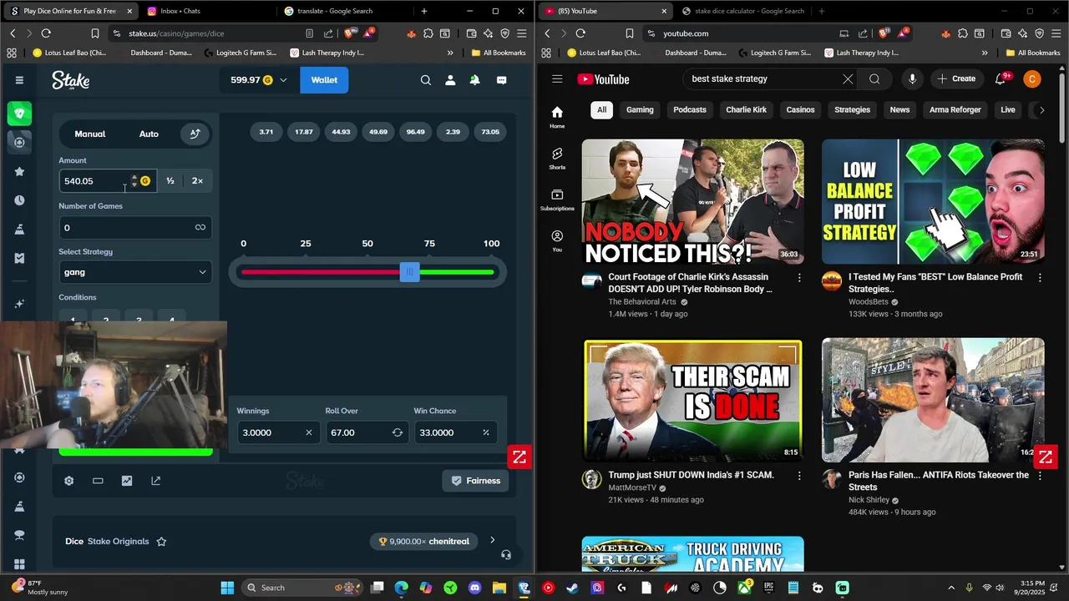Open Discord from the taskbar
1069x601 pixels.
[x=475, y=588]
